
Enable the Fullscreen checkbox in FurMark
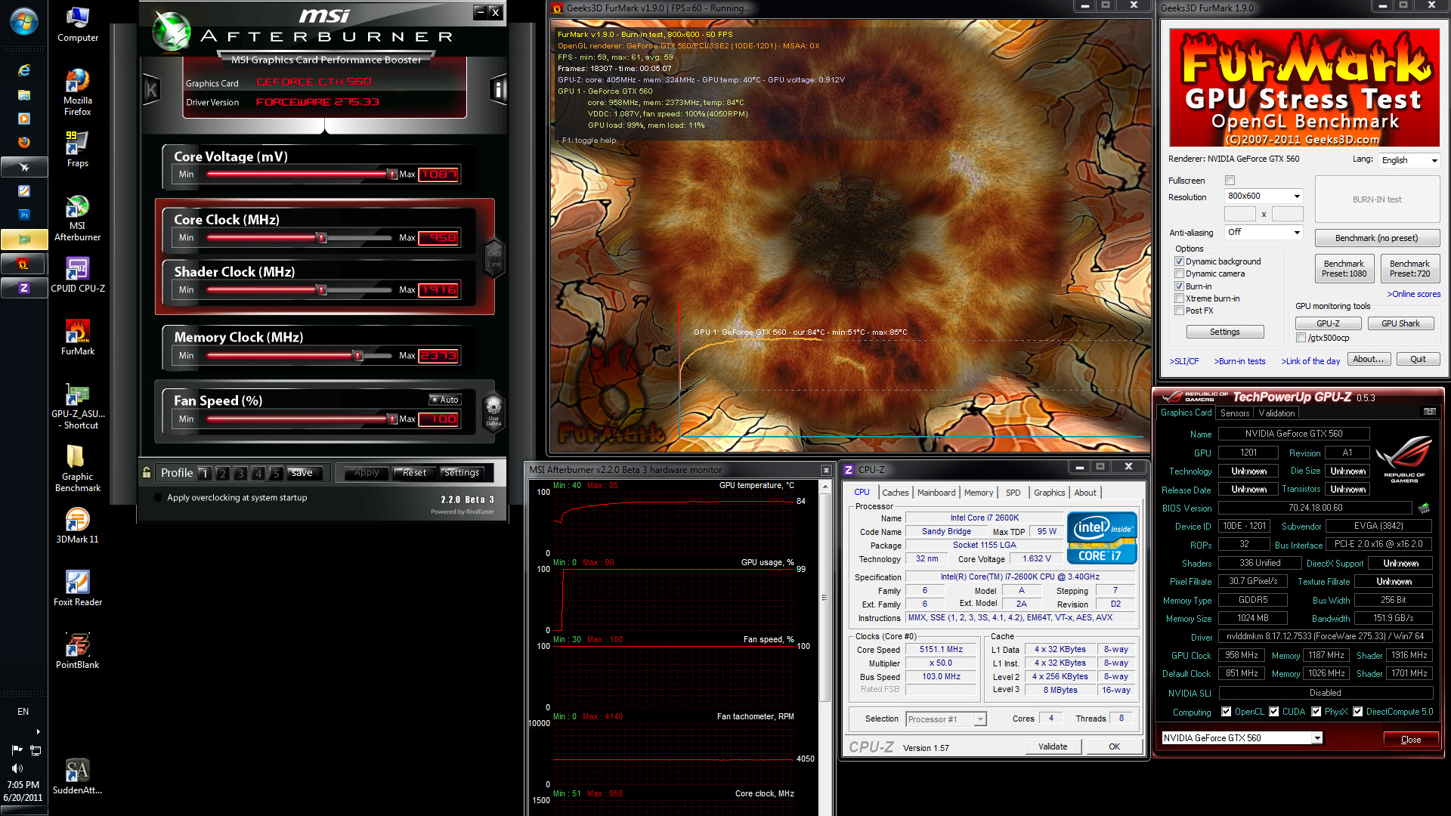(1230, 181)
